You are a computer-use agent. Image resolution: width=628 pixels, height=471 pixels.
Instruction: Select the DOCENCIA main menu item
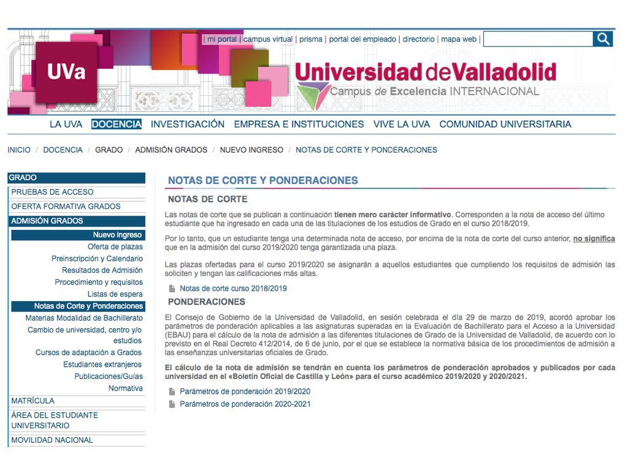click(x=117, y=124)
